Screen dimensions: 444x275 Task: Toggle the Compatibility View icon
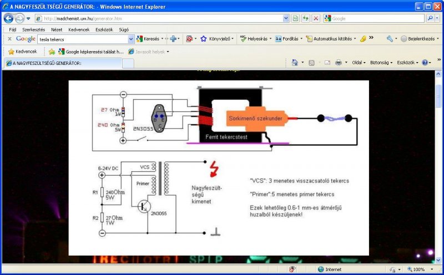pos(295,19)
